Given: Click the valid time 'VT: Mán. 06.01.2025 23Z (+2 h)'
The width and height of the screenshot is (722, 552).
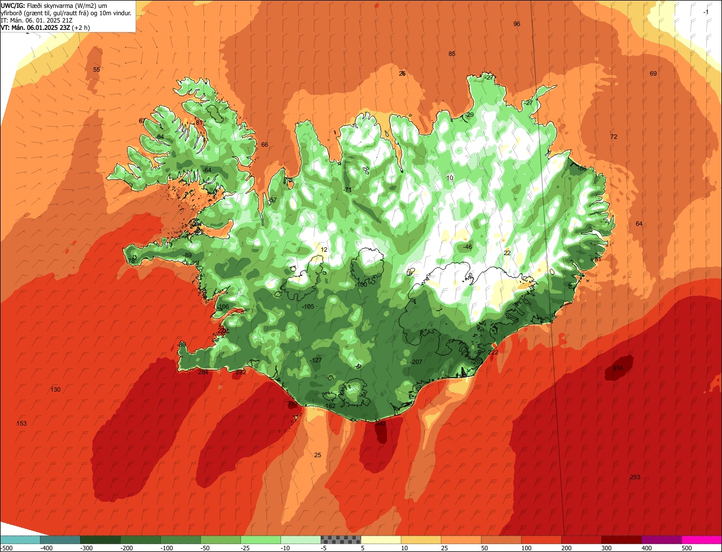Looking at the screenshot, I should pos(46,27).
